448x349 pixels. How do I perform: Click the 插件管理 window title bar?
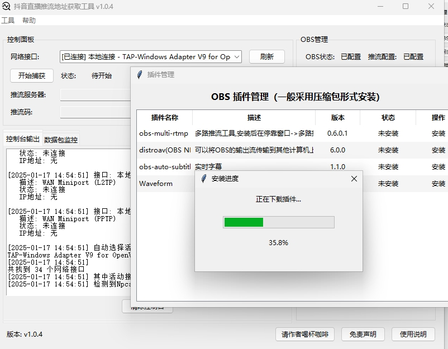pos(289,75)
